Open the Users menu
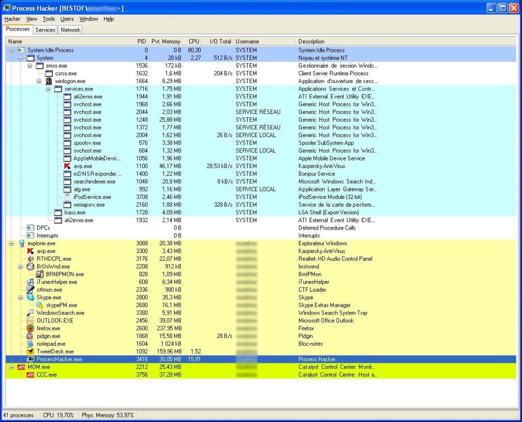 (x=67, y=19)
